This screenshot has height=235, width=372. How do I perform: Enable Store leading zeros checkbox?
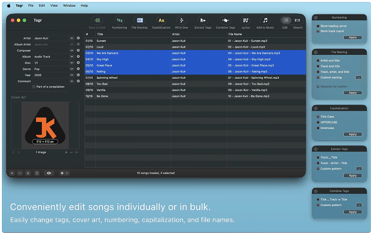[x=318, y=26]
